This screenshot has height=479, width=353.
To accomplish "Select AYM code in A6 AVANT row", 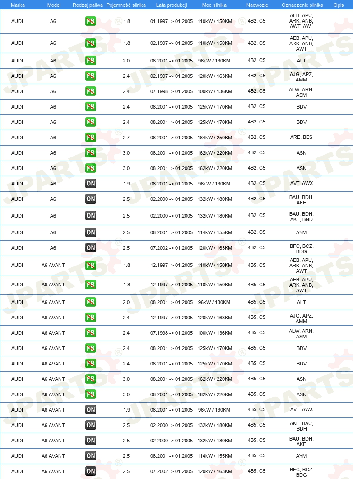I will click(x=301, y=456).
